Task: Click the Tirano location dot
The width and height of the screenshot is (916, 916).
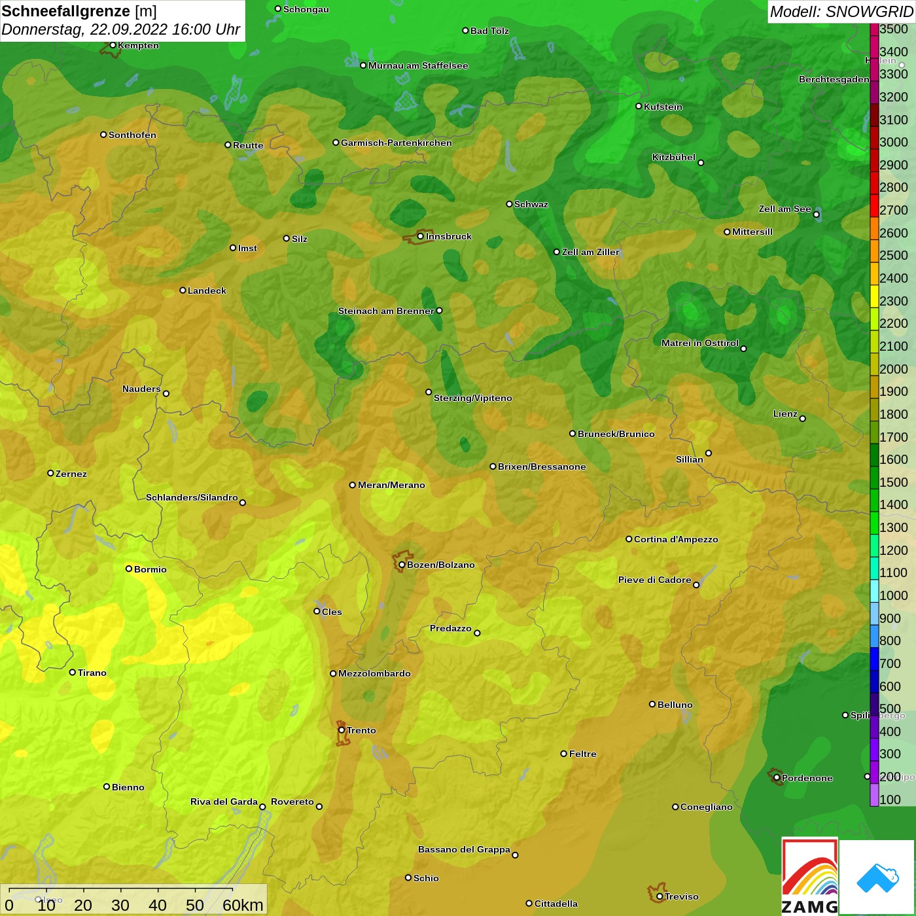Action: (73, 672)
